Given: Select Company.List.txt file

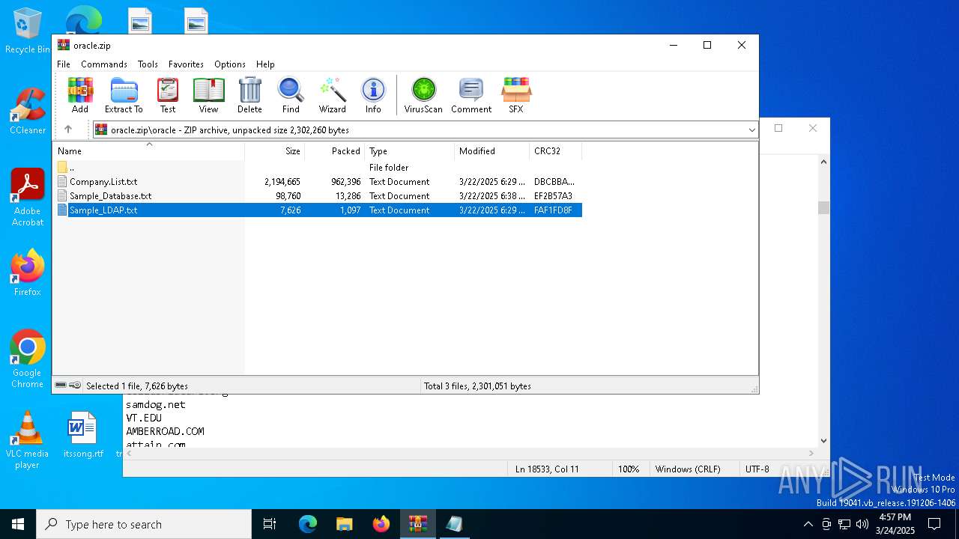Looking at the screenshot, I should point(318,182).
